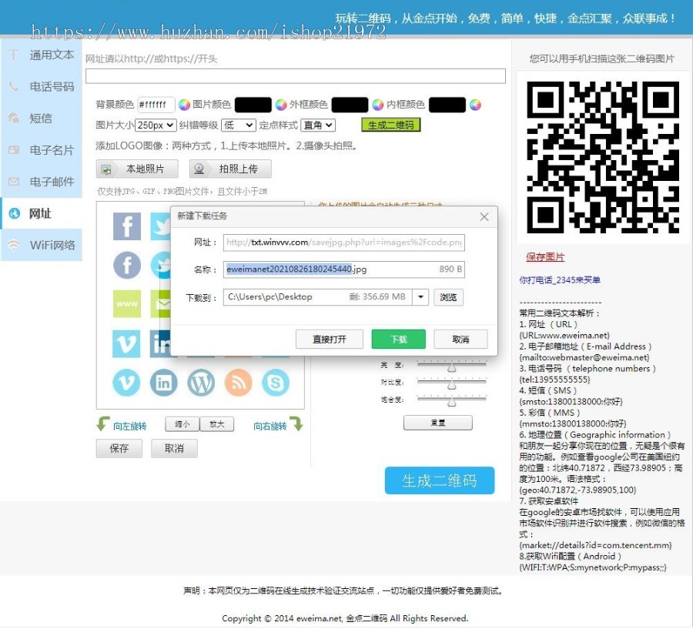693x629 pixels.
Task: Click the #ffffff background color field
Action: coord(156,105)
